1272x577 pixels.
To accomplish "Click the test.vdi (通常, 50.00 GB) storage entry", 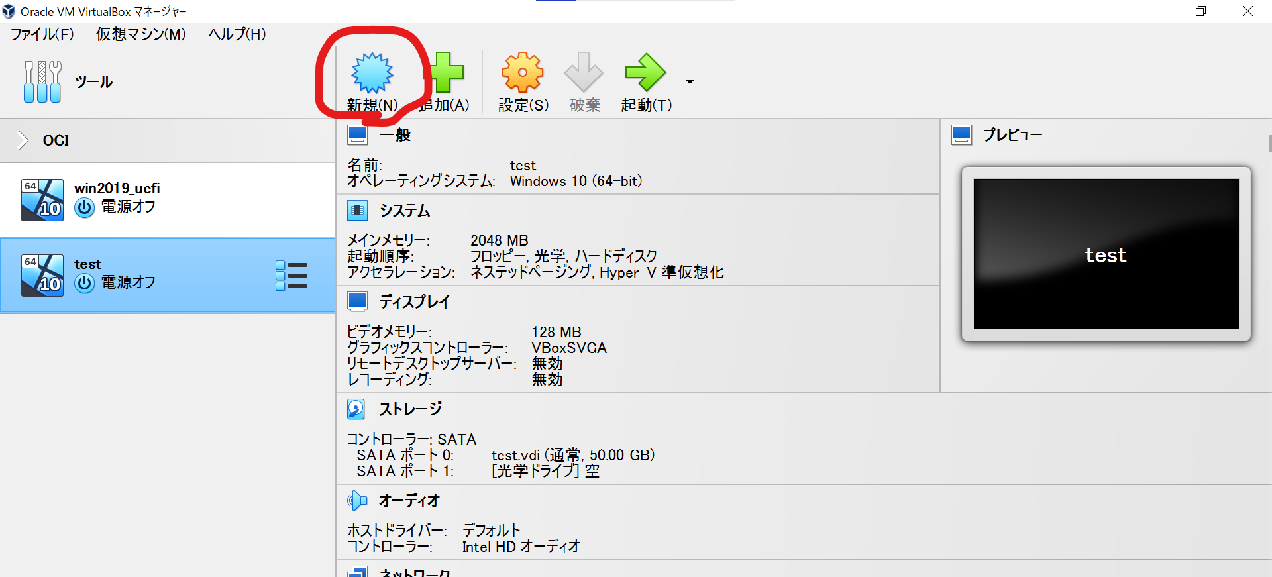I will coord(573,455).
